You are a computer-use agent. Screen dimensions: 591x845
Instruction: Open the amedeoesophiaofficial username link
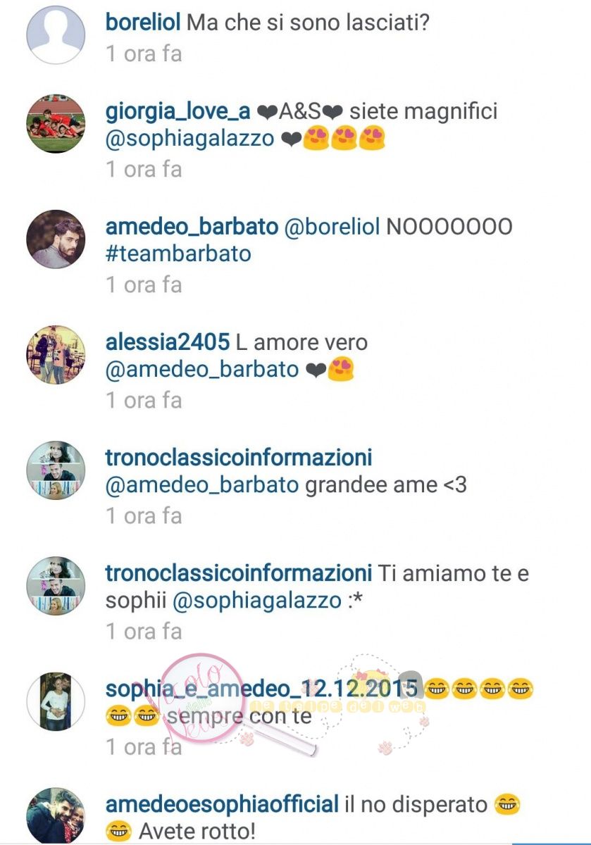pyautogui.click(x=222, y=804)
